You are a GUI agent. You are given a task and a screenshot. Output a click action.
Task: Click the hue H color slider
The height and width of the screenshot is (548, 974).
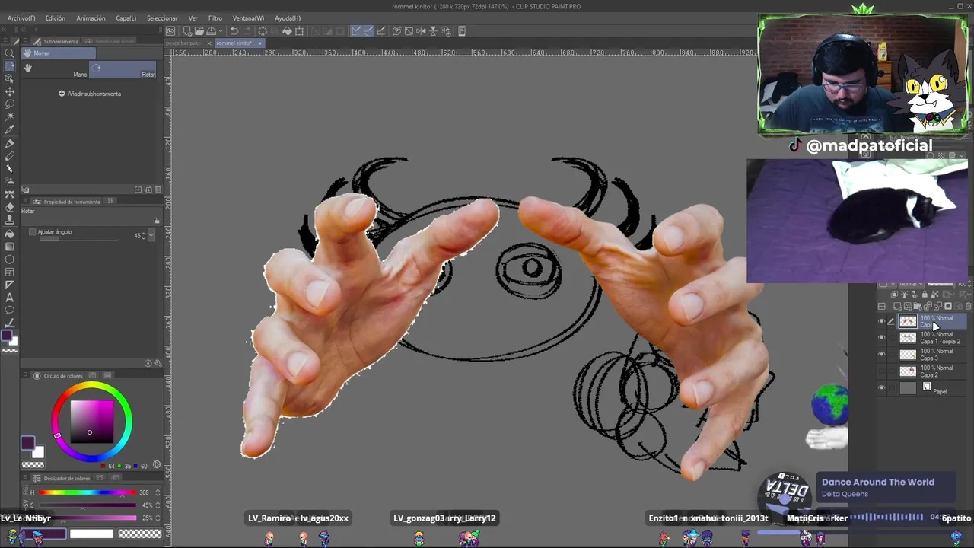[x=87, y=492]
